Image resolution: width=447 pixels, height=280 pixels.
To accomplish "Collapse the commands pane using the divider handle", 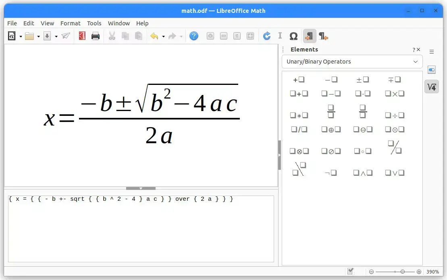I will [141, 188].
